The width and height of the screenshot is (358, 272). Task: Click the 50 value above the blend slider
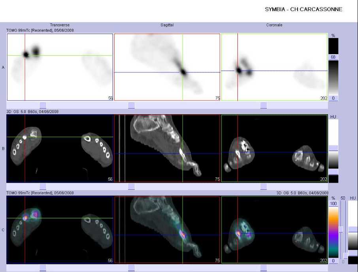pyautogui.click(x=343, y=198)
